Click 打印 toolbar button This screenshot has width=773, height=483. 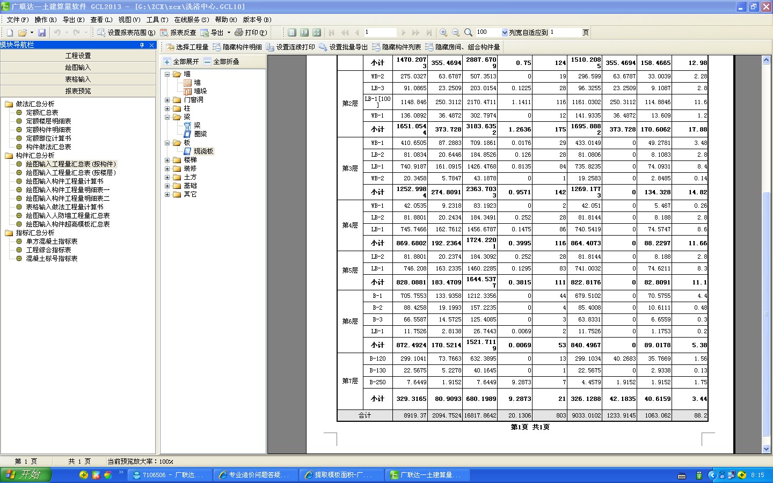click(251, 33)
